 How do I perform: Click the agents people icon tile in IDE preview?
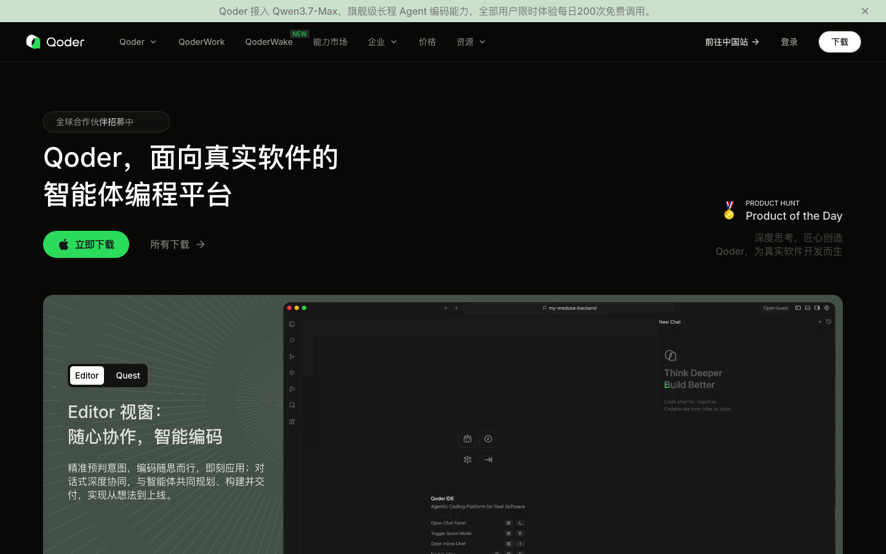pos(468,439)
